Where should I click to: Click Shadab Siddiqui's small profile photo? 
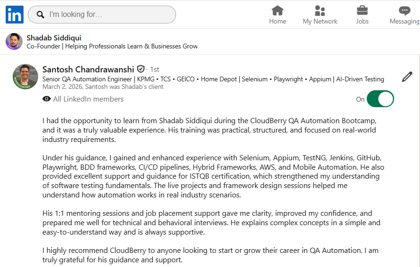coord(14,41)
